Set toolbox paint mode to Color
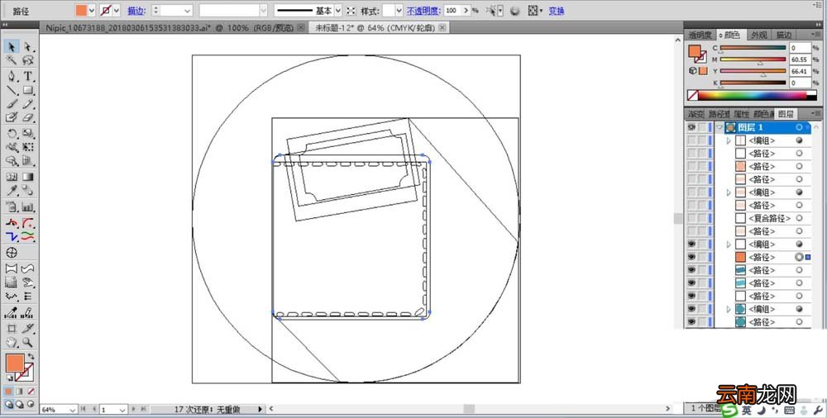The height and width of the screenshot is (418, 827). coord(9,392)
